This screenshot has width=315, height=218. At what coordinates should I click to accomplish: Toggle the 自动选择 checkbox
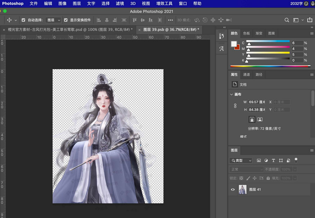coord(23,20)
